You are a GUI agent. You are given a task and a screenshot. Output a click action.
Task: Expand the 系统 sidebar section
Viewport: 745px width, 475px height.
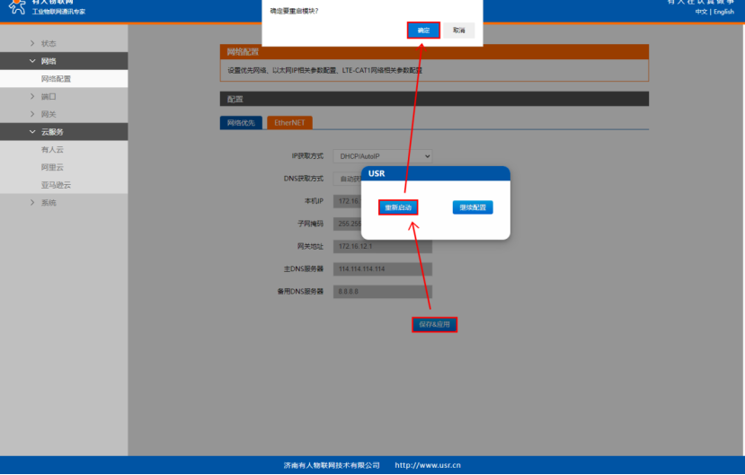pyautogui.click(x=48, y=203)
